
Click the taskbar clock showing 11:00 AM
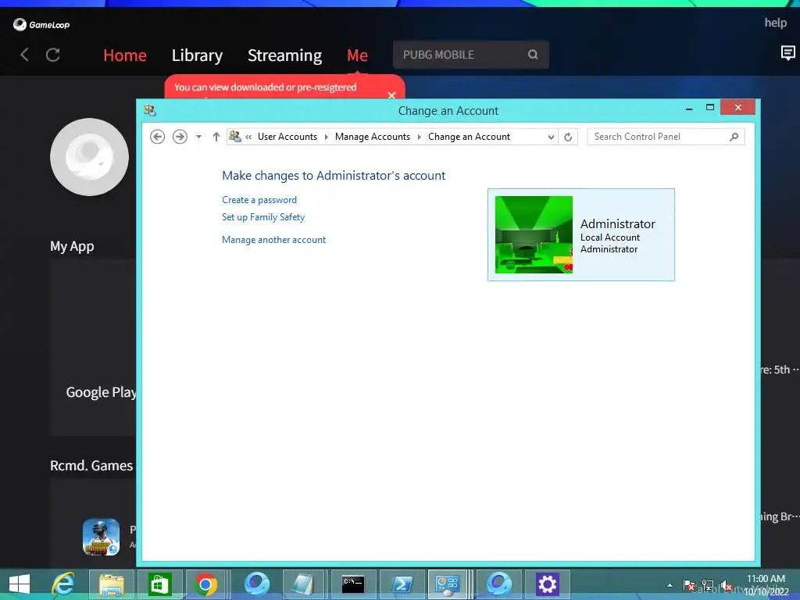(x=766, y=585)
